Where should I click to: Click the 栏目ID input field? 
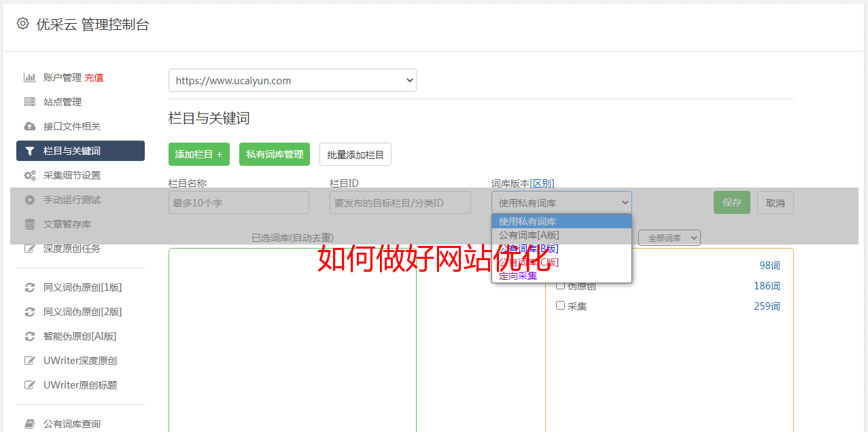click(400, 202)
